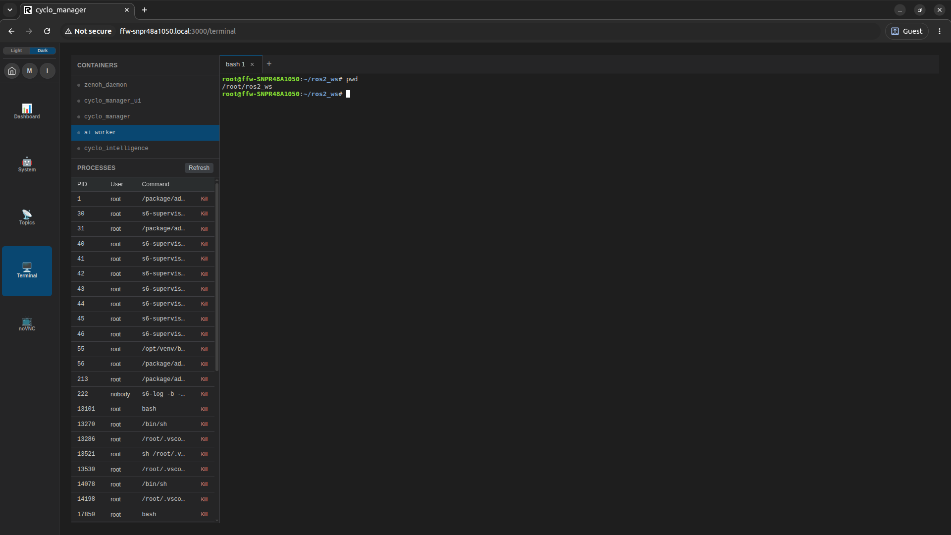The image size is (951, 535).
Task: Click the browser address bar URL
Action: click(178, 31)
